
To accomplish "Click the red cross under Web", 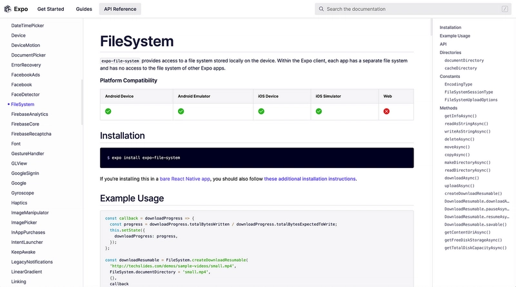I will click(x=386, y=111).
